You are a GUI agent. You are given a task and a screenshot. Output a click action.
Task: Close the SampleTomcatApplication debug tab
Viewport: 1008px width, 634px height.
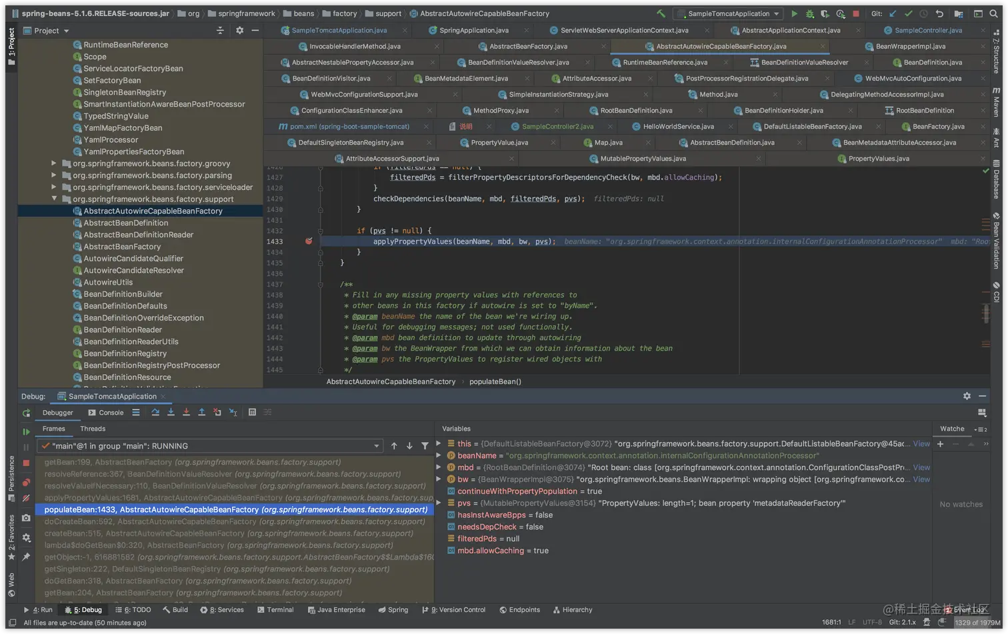point(163,397)
